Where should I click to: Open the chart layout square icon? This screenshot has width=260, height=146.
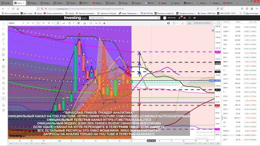click(x=174, y=23)
